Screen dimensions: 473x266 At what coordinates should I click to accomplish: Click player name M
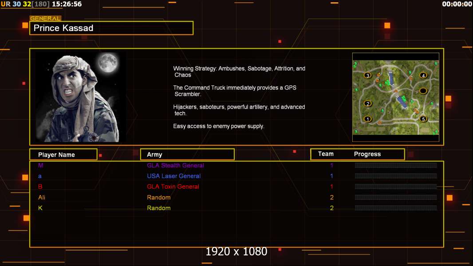[x=41, y=165]
